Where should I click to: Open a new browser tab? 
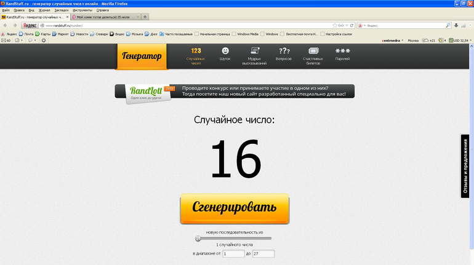click(145, 17)
